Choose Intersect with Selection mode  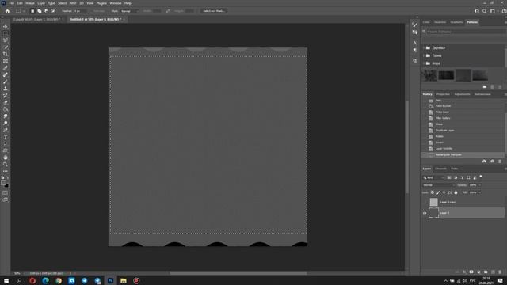[53, 11]
